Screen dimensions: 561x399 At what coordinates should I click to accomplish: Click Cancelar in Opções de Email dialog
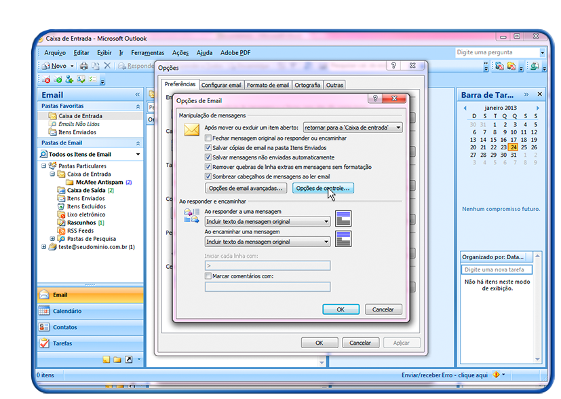click(383, 309)
